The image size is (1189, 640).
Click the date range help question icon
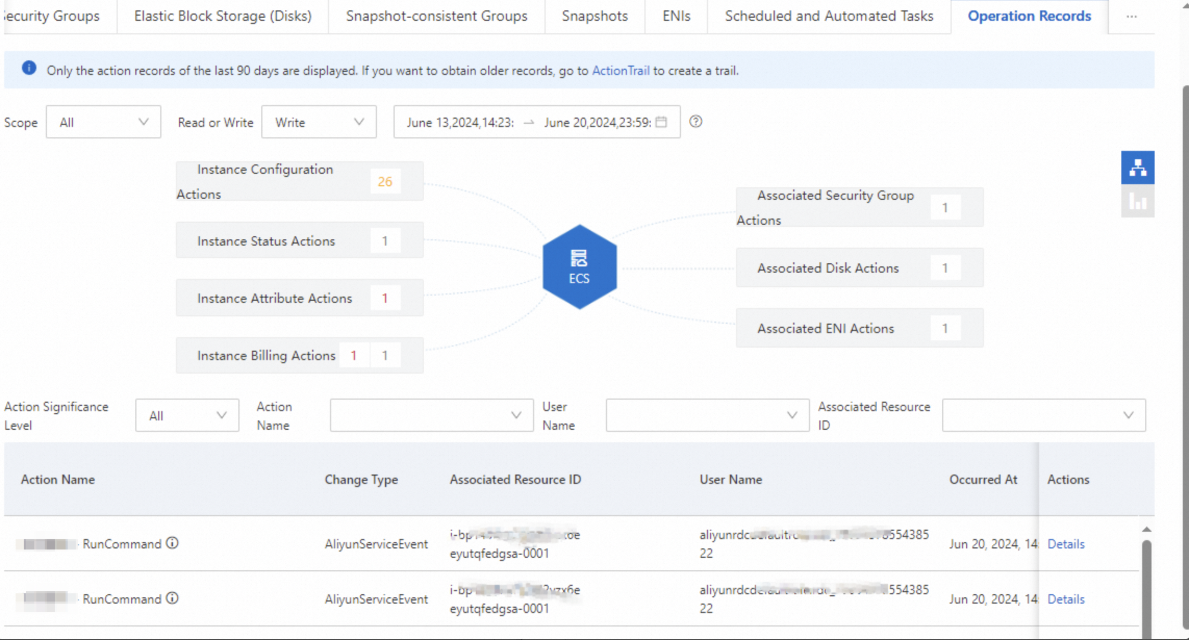pos(695,122)
